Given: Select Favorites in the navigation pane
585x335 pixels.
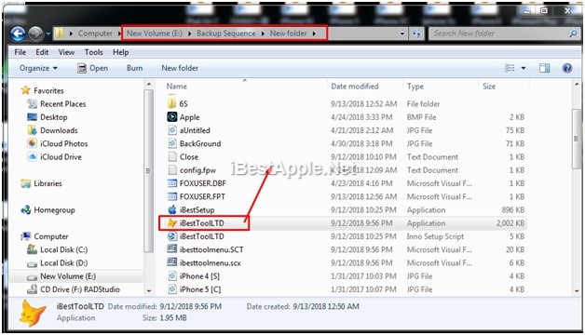Looking at the screenshot, I should pos(48,90).
